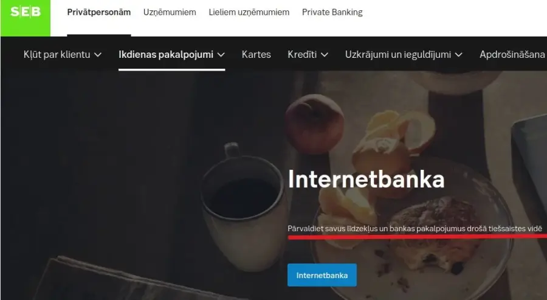Open the Apdrošināšana menu item
Viewport: 547px width, 300px height.
tap(512, 55)
